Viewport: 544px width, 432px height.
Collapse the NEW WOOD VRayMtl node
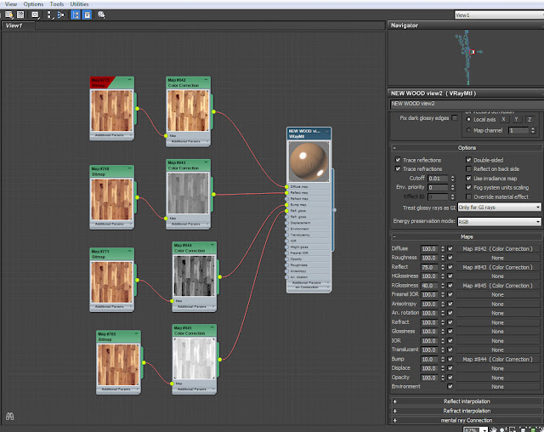(326, 131)
